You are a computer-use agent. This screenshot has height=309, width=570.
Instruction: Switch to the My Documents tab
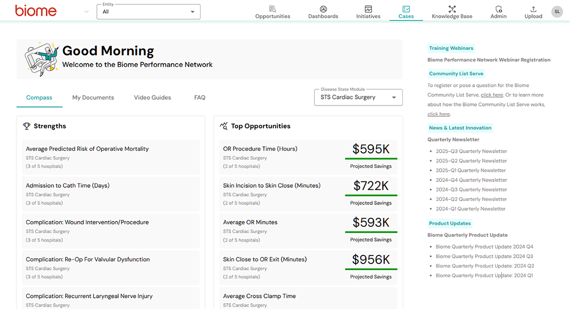tap(93, 98)
